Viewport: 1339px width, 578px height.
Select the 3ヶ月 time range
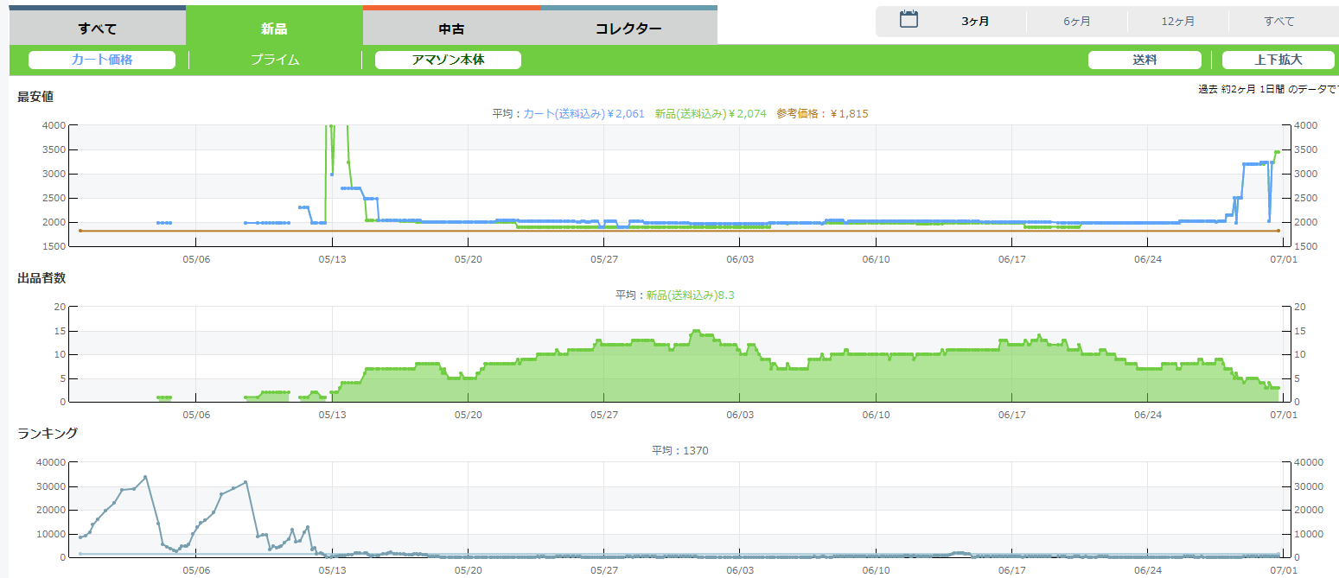975,22
